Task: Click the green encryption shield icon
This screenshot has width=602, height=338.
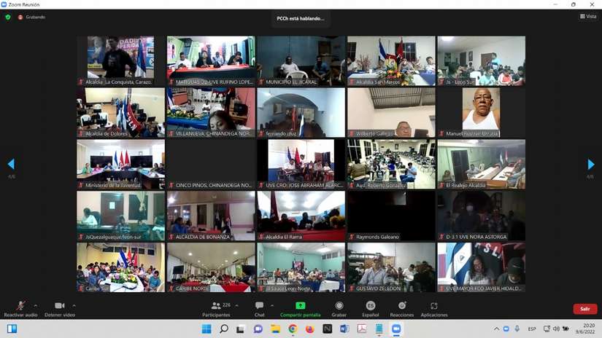Action: 8,17
